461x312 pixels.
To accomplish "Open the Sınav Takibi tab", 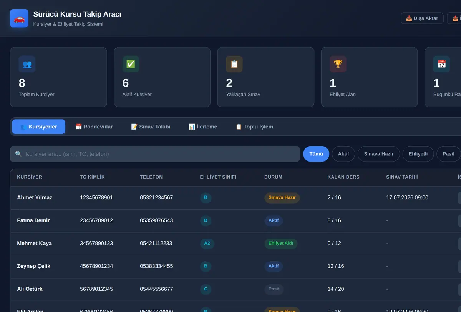I will point(151,127).
